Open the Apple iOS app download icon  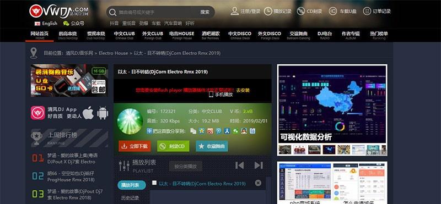[88, 113]
